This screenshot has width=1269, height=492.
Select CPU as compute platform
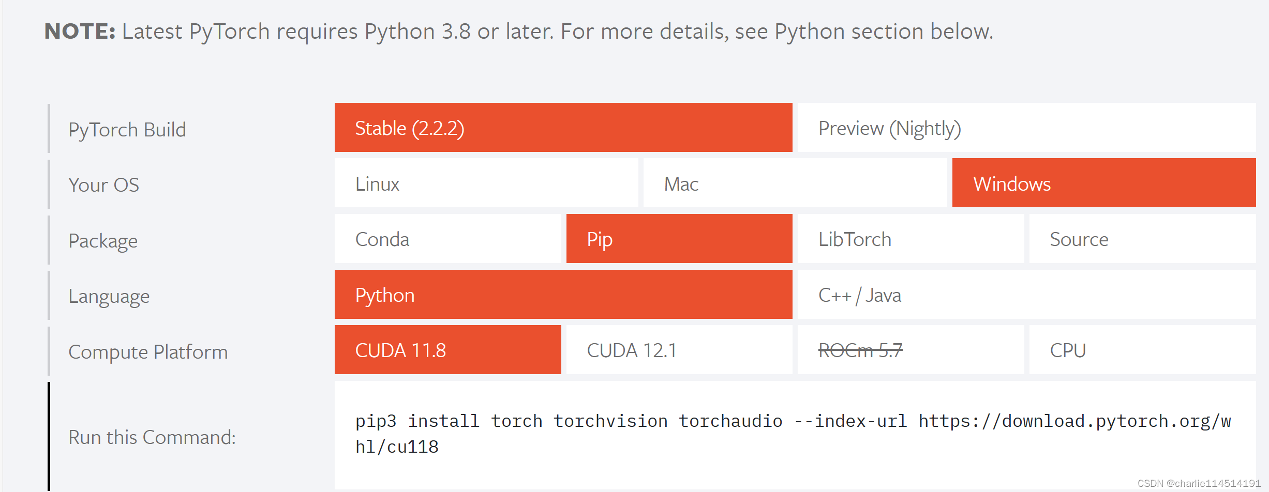[x=1067, y=350]
